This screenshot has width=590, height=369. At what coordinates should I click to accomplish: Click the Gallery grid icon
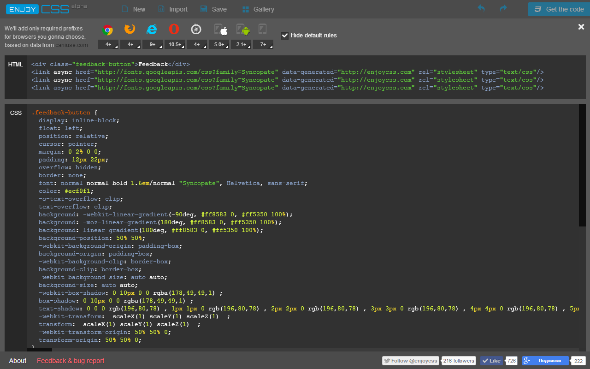click(246, 9)
